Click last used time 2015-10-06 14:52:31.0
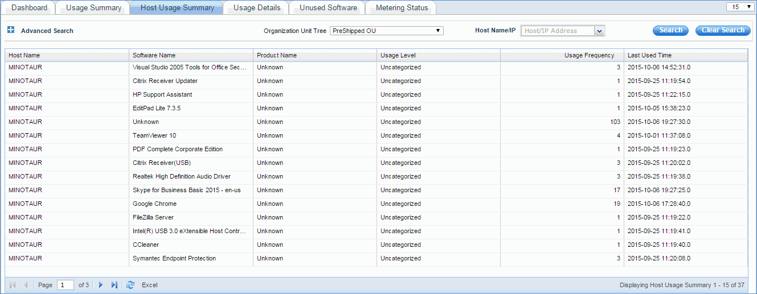 659,67
